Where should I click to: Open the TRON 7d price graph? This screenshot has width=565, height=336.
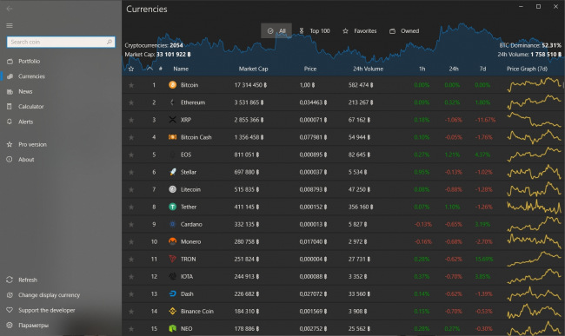tap(534, 259)
